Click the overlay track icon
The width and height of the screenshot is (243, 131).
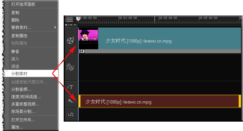(70, 67)
